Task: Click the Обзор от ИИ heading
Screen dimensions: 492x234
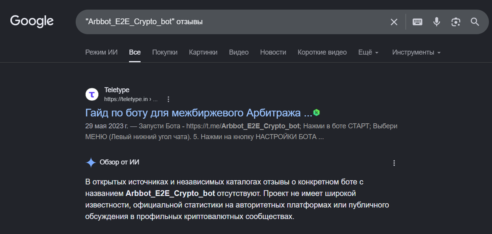Action: click(119, 162)
